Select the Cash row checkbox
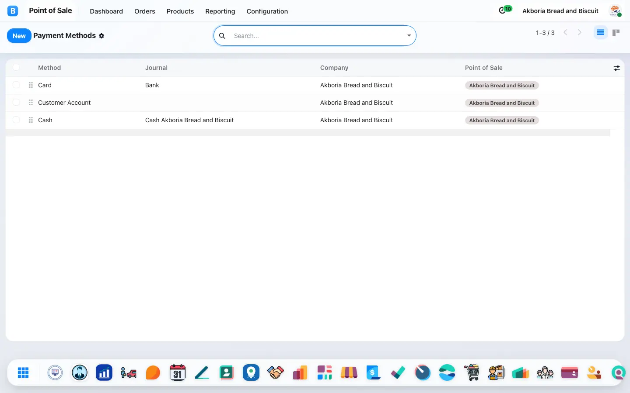Screen dimensions: 630x393 [16, 120]
